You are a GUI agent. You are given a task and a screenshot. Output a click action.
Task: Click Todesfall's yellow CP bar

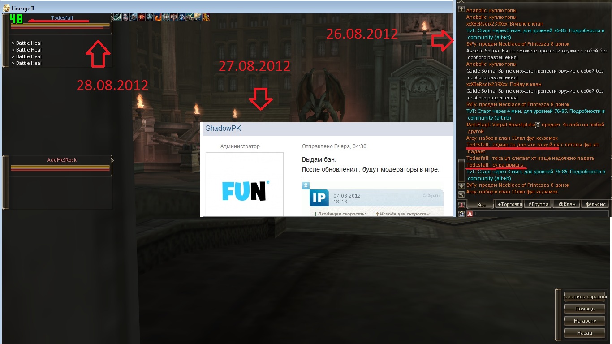[x=60, y=24]
